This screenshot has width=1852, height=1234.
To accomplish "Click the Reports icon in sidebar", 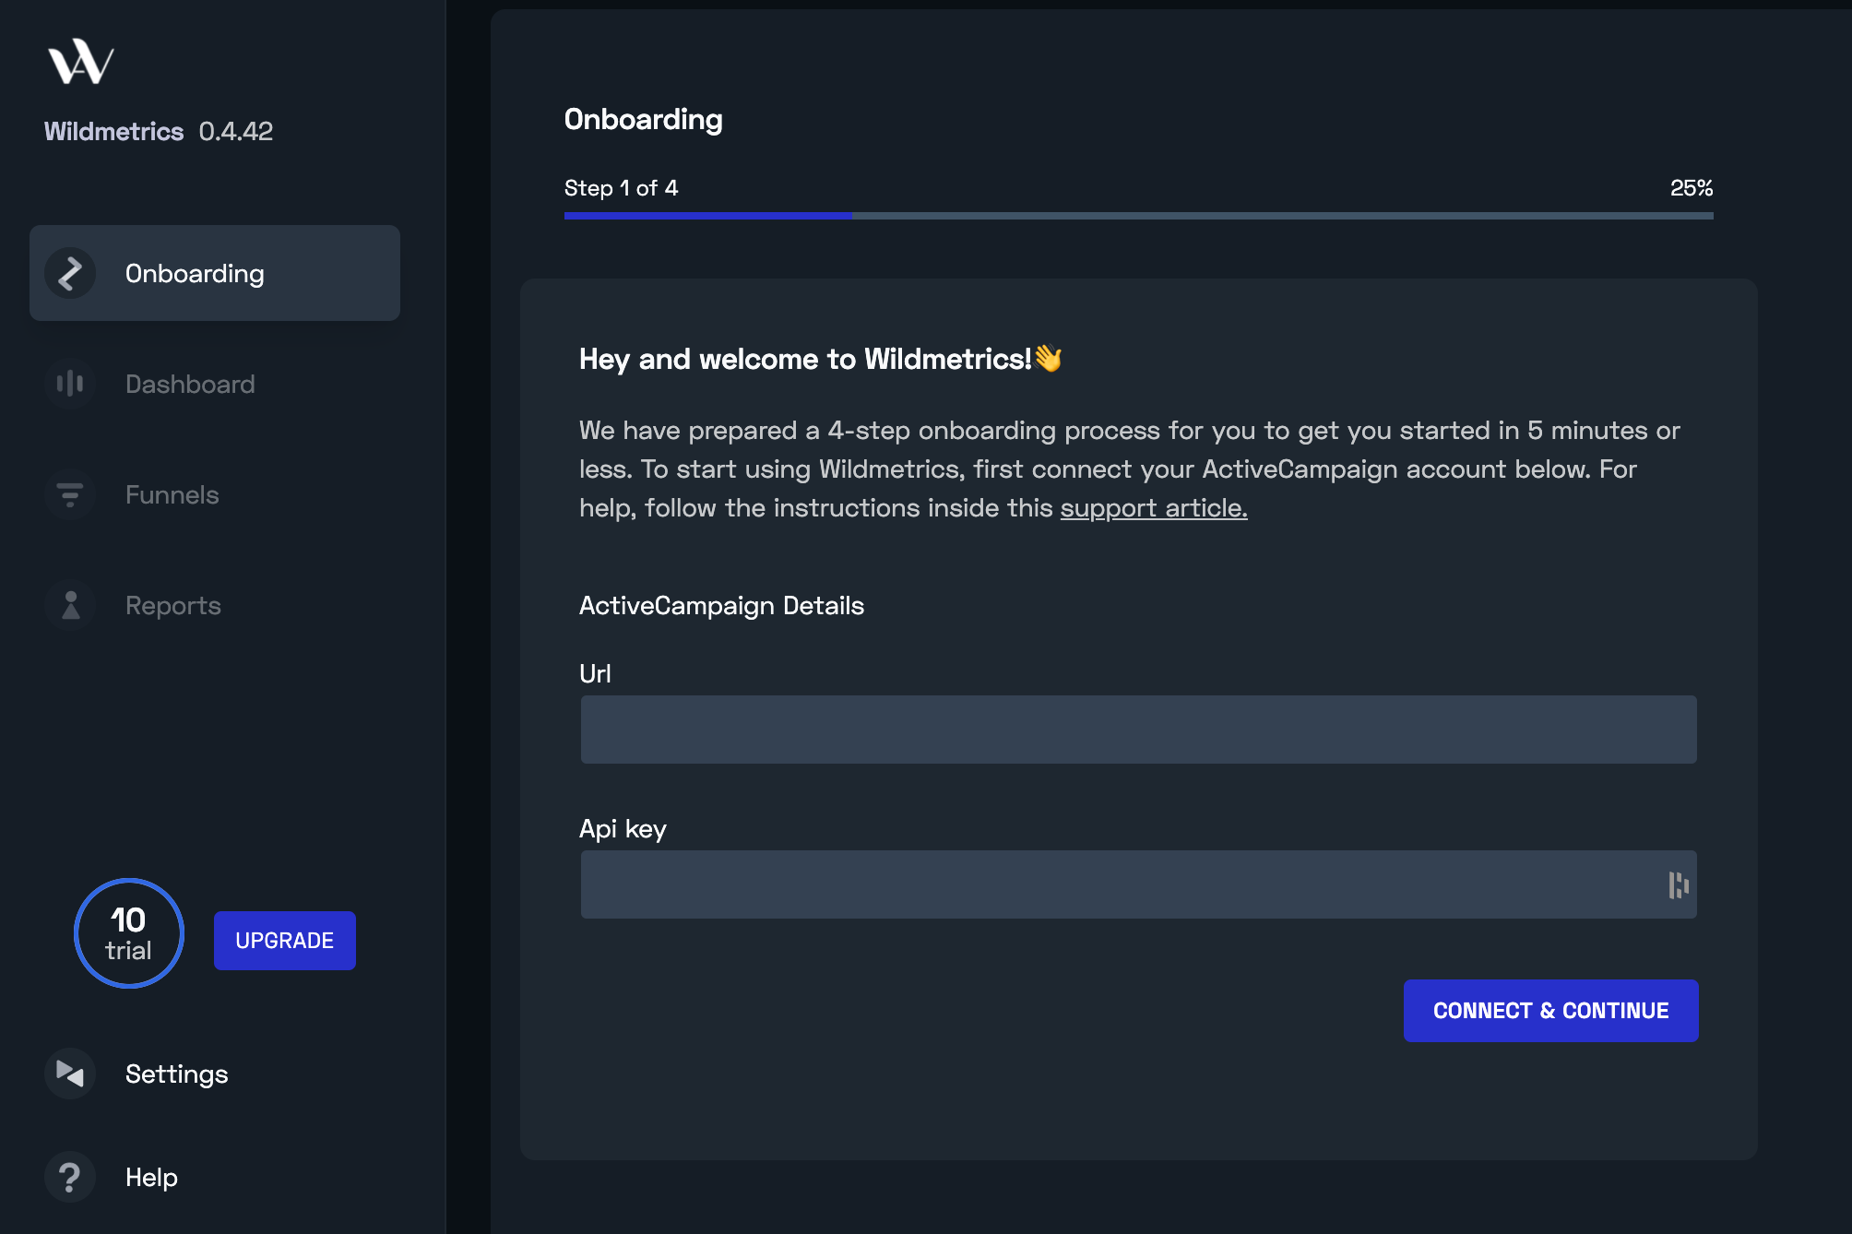I will click(70, 605).
